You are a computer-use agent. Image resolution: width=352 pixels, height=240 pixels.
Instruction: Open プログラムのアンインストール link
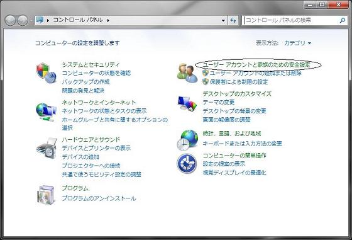(99, 198)
